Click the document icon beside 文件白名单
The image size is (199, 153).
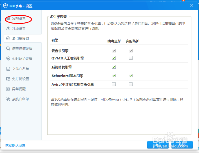tap(8, 69)
